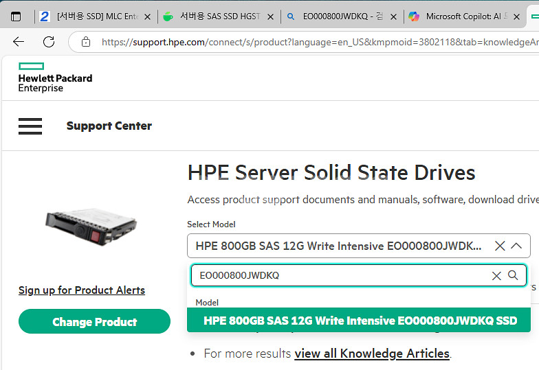Reload the page with refresh icon
This screenshot has width=539, height=370.
(49, 42)
